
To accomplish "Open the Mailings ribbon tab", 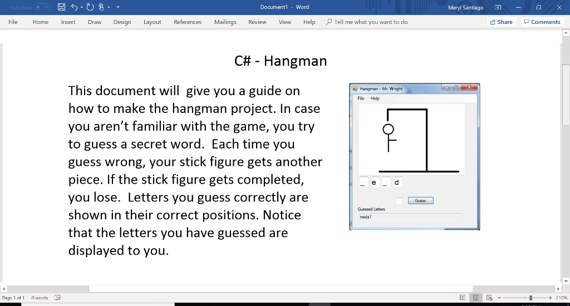I will pyautogui.click(x=225, y=22).
